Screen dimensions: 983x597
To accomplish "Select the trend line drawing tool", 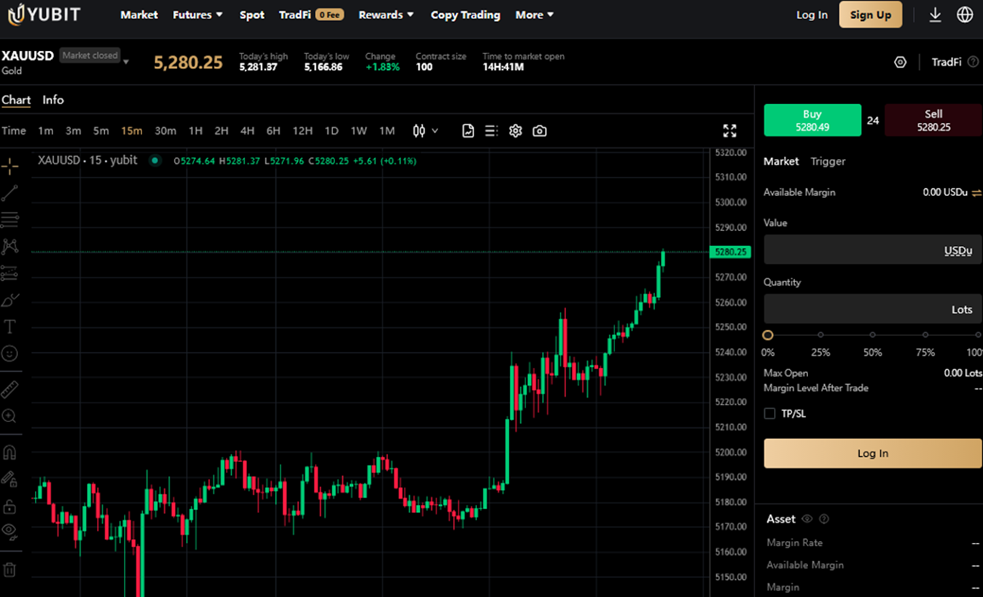I will [10, 193].
